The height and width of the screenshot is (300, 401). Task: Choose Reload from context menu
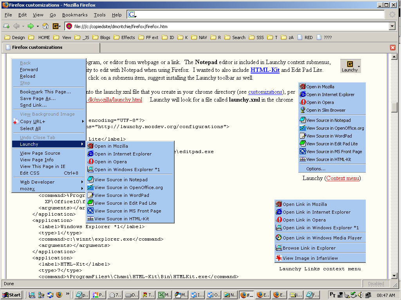click(x=49, y=76)
